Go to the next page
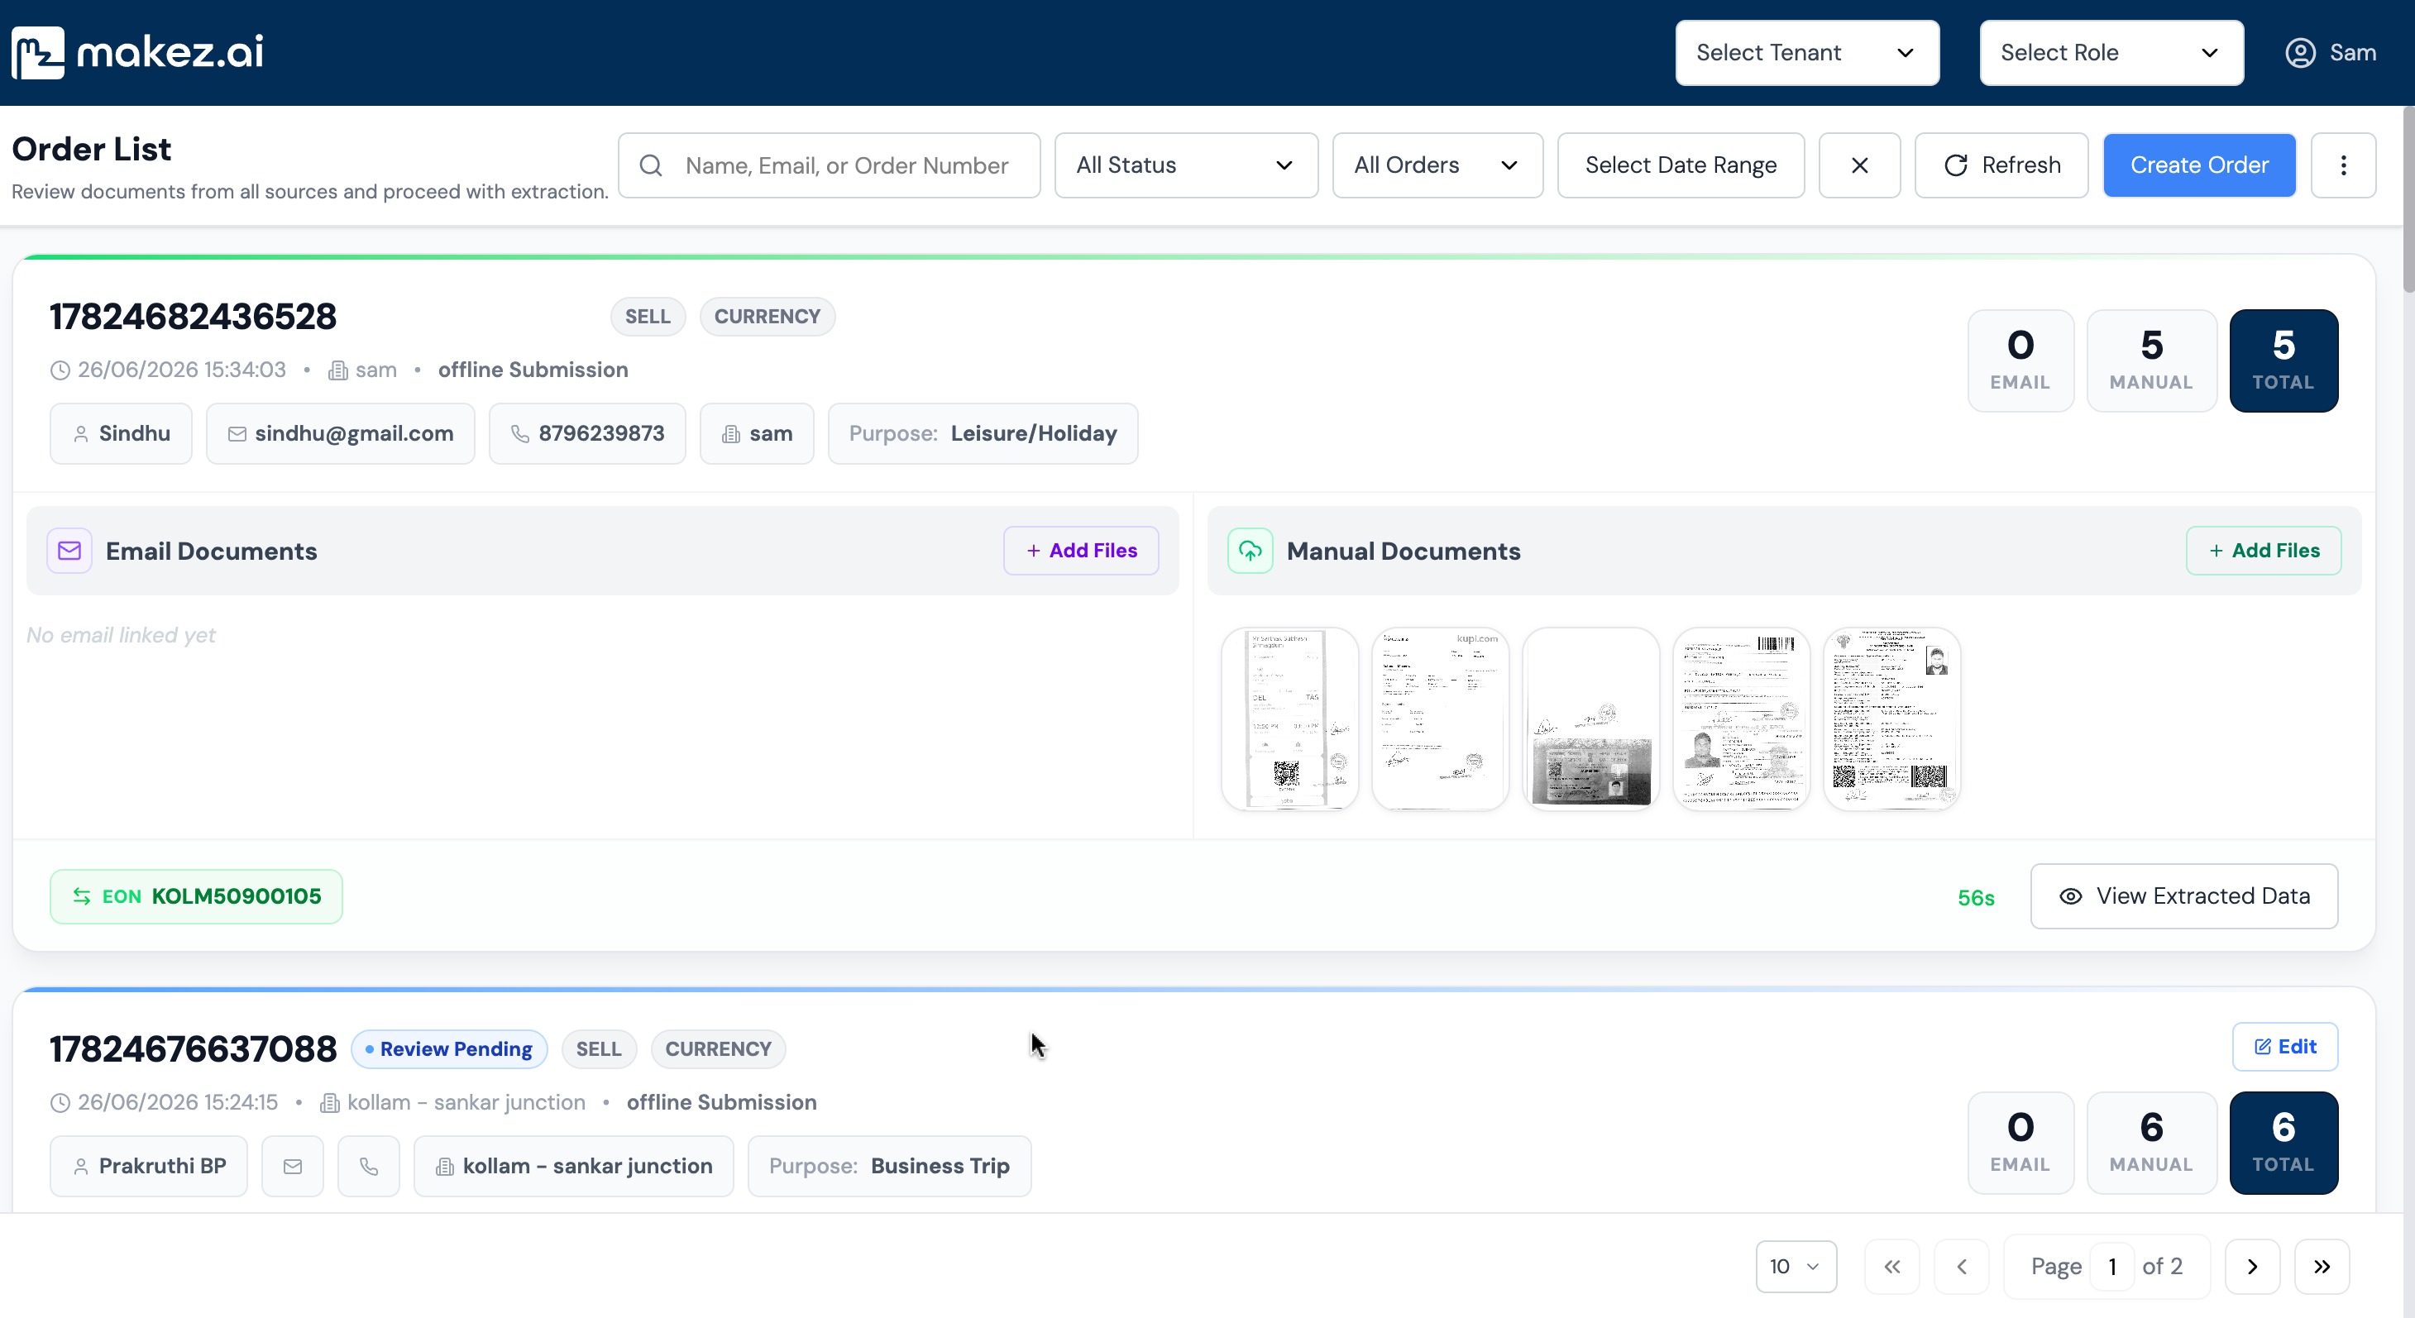This screenshot has height=1318, width=2415. point(2252,1267)
